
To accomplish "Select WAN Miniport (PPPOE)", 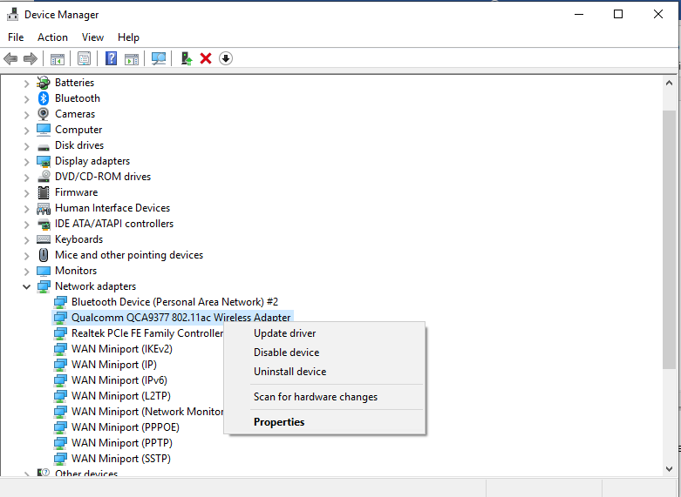I will point(125,427).
